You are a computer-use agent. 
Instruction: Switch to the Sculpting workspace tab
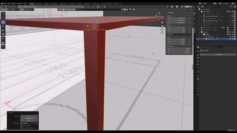46,4
